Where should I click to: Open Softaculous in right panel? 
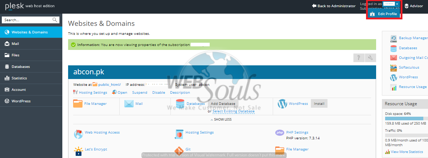409,68
